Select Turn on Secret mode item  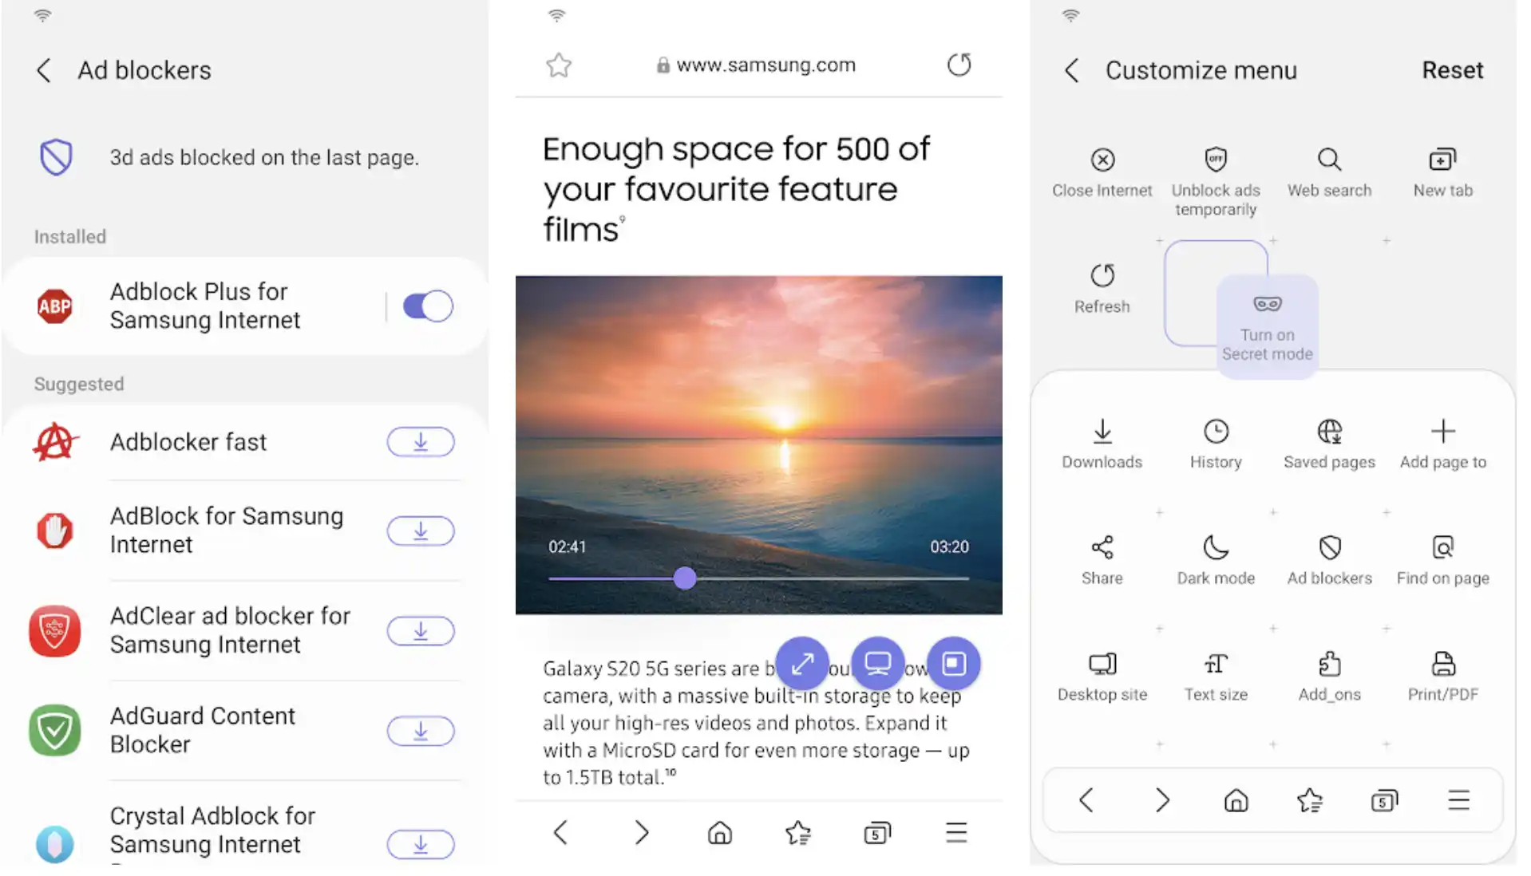coord(1267,327)
